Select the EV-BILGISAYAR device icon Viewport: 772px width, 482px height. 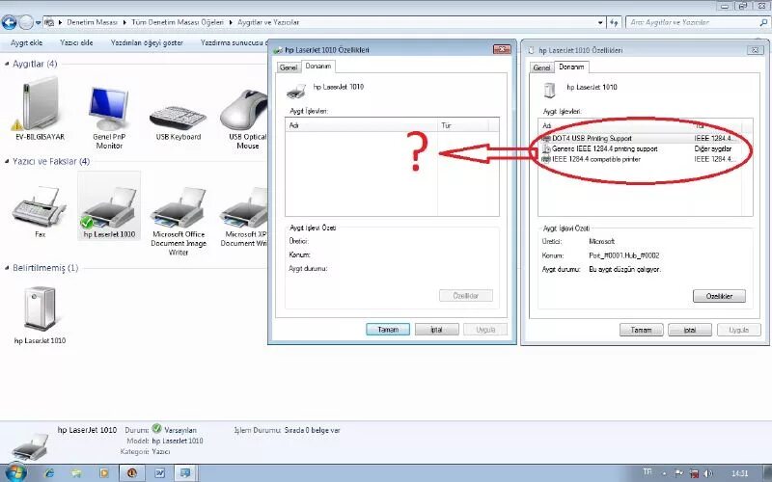pyautogui.click(x=40, y=109)
